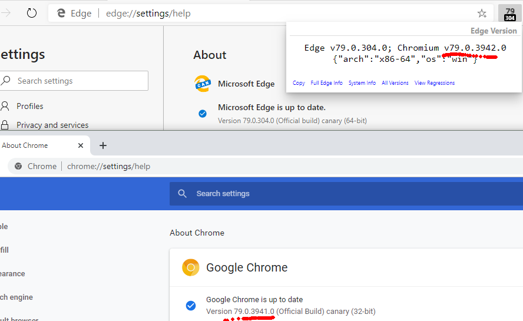Viewport: 523px width, 321px height.
Task: Click the 'Google Chrome is up to date' text
Action: tap(254, 299)
